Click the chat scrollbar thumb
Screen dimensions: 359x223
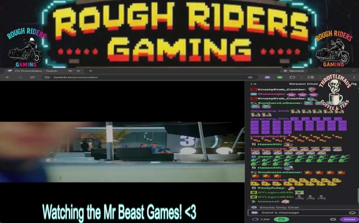tap(358, 195)
